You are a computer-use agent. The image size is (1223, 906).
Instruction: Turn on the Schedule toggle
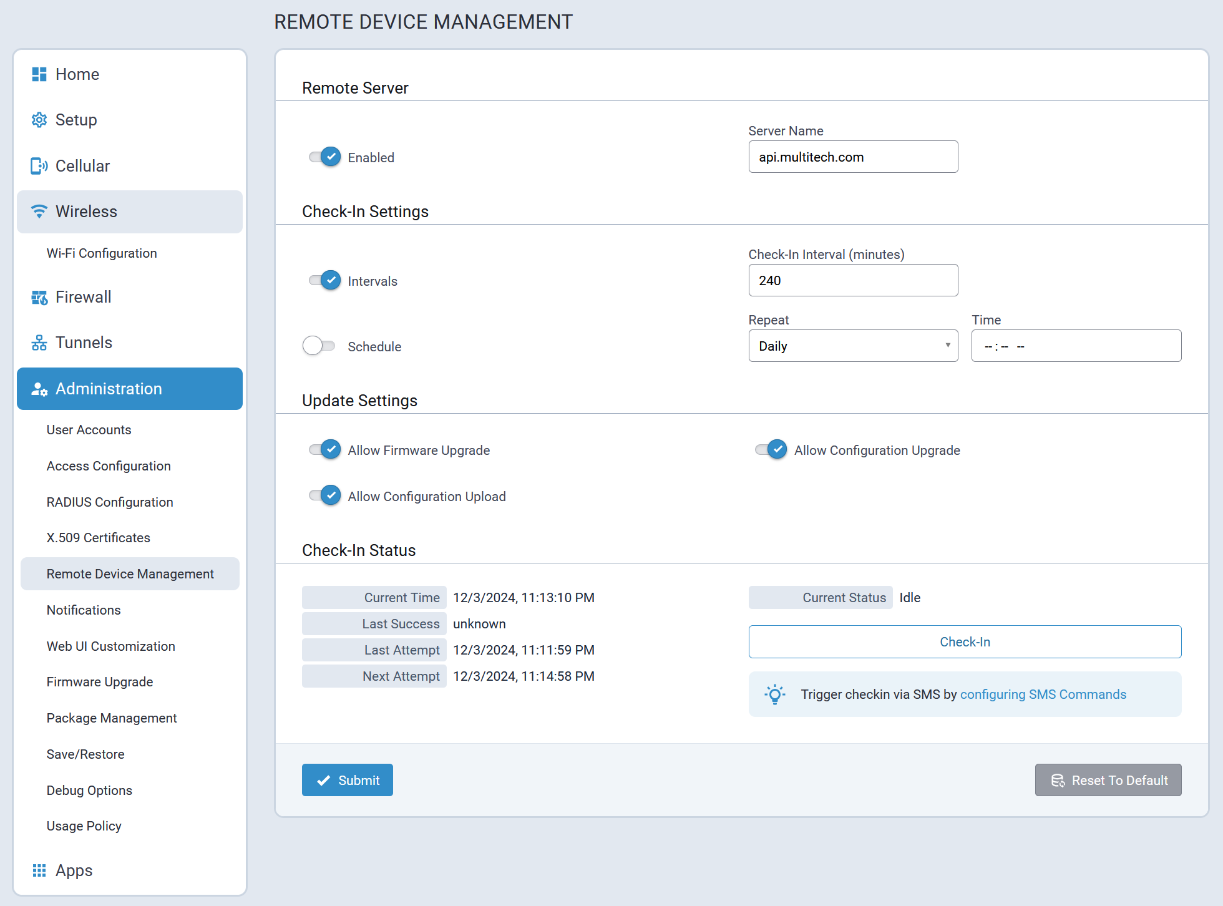(x=319, y=346)
